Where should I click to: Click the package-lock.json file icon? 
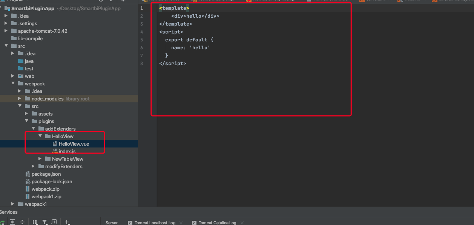[28, 181]
